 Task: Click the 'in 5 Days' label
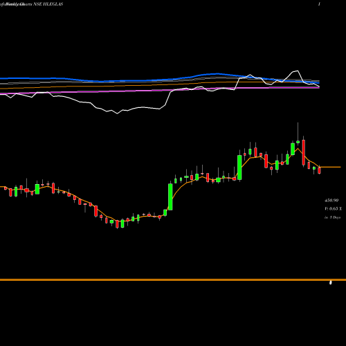332,217
